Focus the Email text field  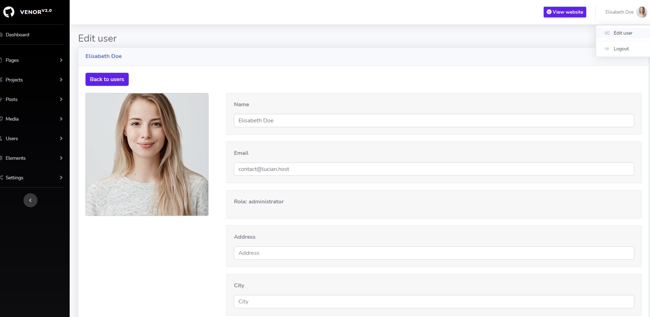point(434,169)
